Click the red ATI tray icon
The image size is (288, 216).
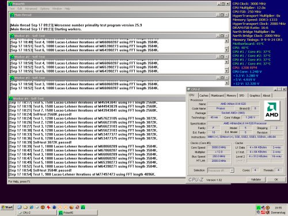[263, 213]
